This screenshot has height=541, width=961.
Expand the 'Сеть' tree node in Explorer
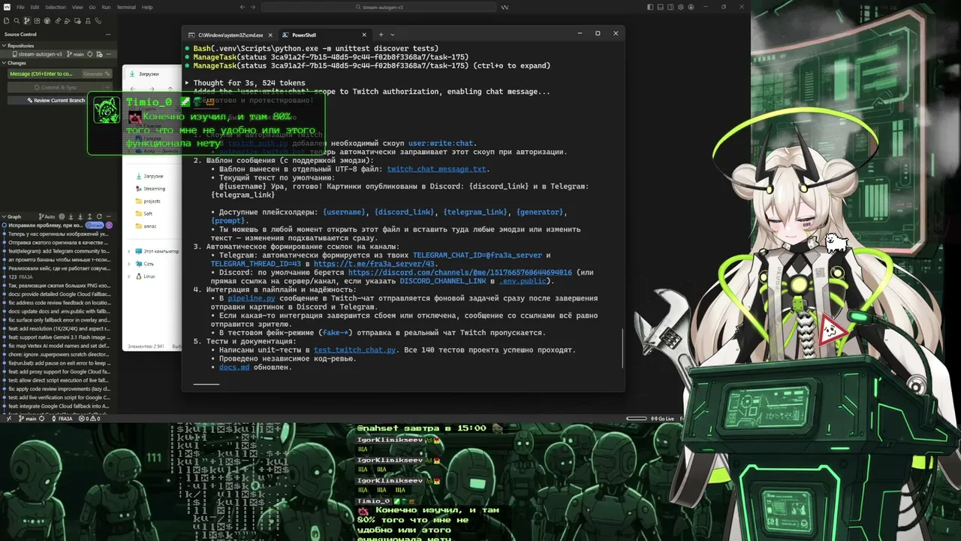(x=129, y=264)
